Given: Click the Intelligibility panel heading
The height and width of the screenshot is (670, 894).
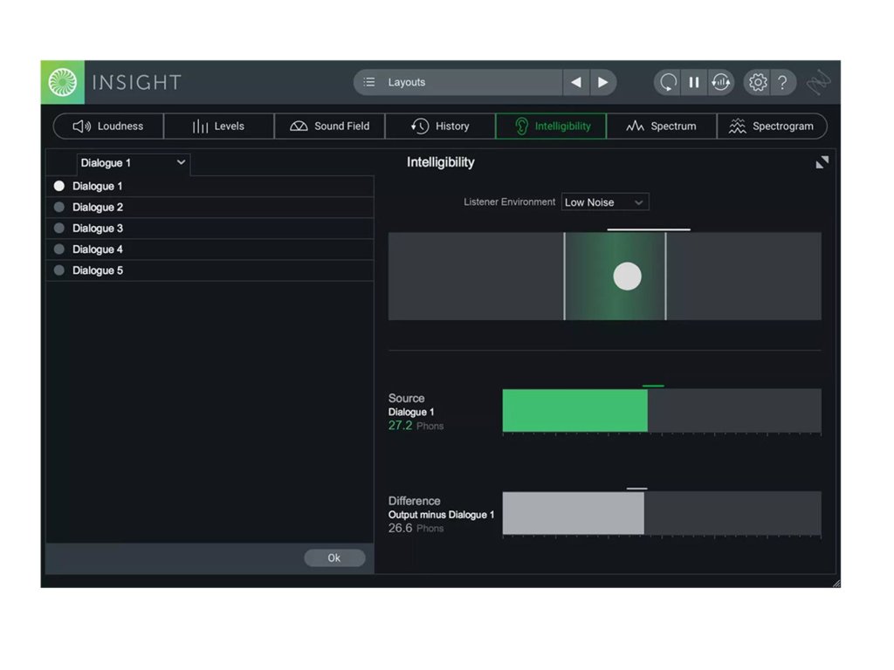Looking at the screenshot, I should 441,162.
